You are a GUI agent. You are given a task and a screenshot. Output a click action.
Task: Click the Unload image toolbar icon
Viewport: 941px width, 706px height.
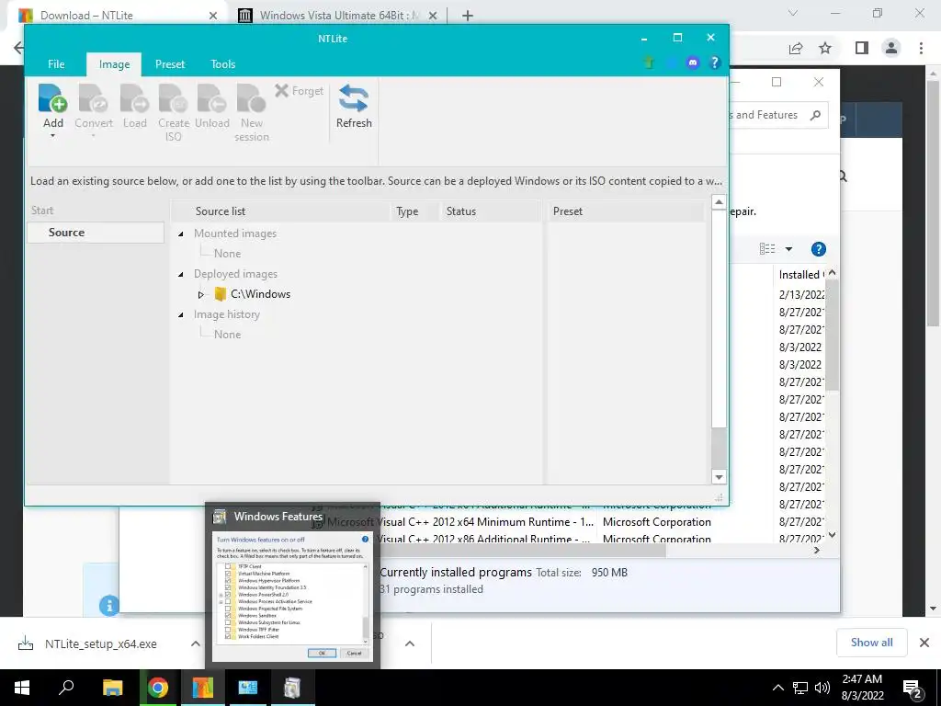212,98
